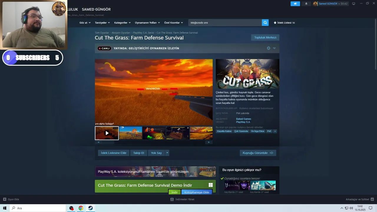This screenshot has height=212, width=377.
Task: Collapse the live broadcast section chevron
Action: click(x=274, y=48)
